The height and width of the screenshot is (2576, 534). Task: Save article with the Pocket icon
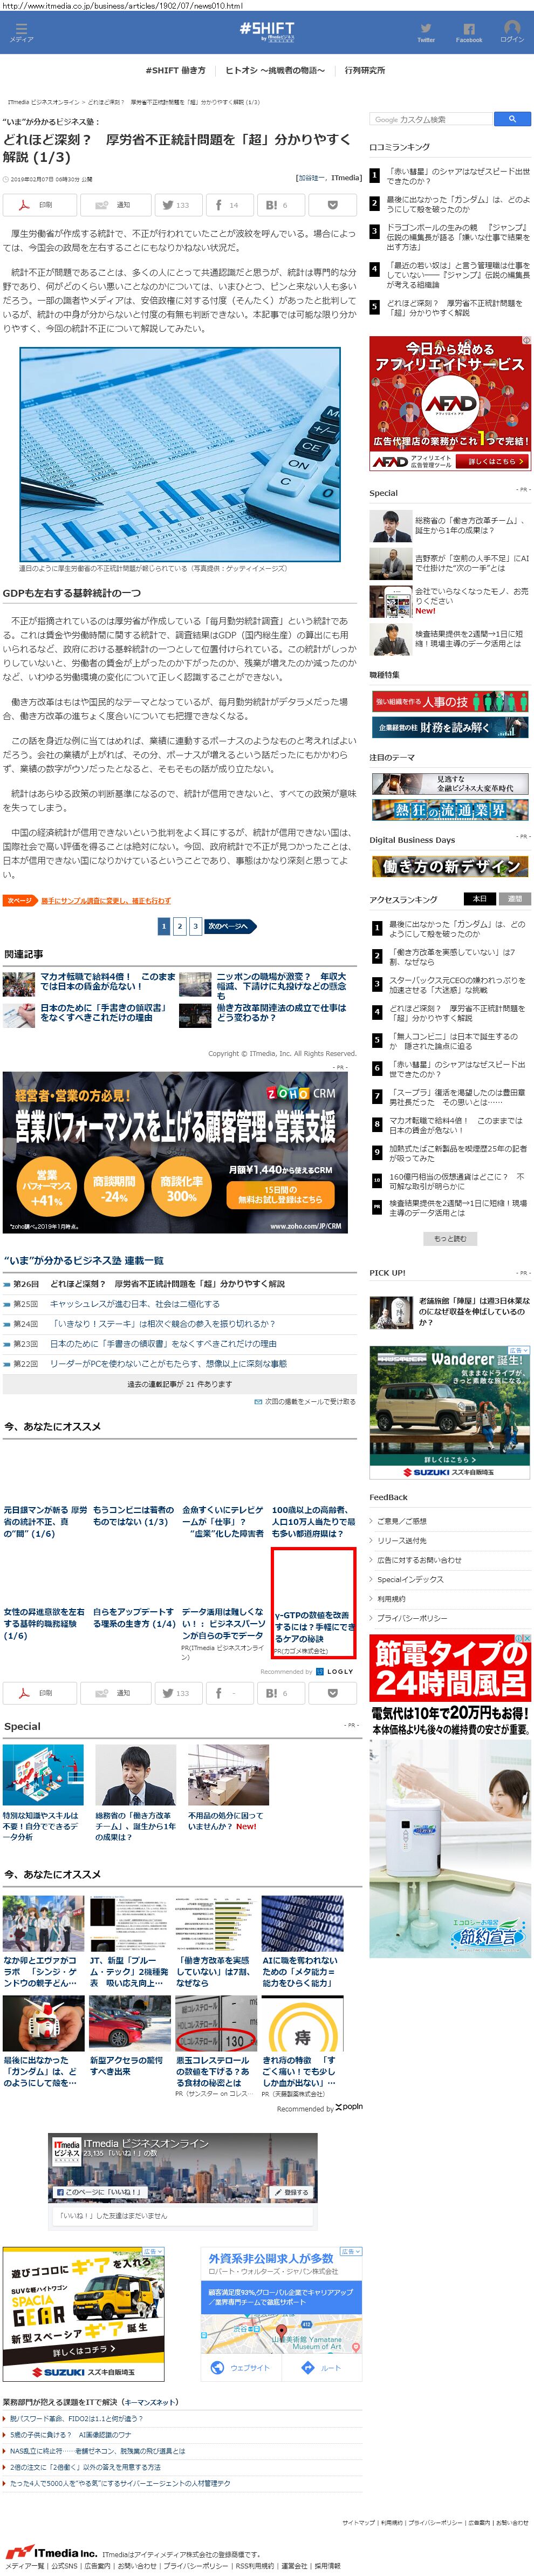[332, 205]
